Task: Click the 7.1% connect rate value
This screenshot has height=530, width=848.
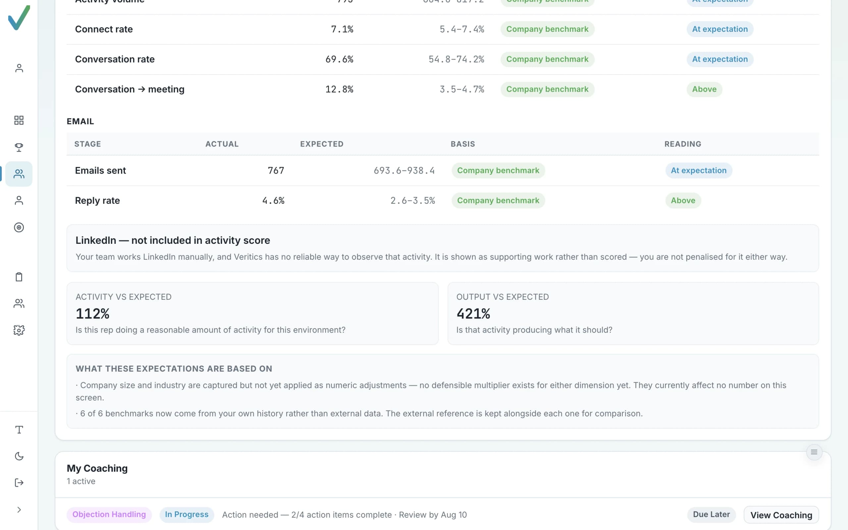Action: pyautogui.click(x=342, y=29)
